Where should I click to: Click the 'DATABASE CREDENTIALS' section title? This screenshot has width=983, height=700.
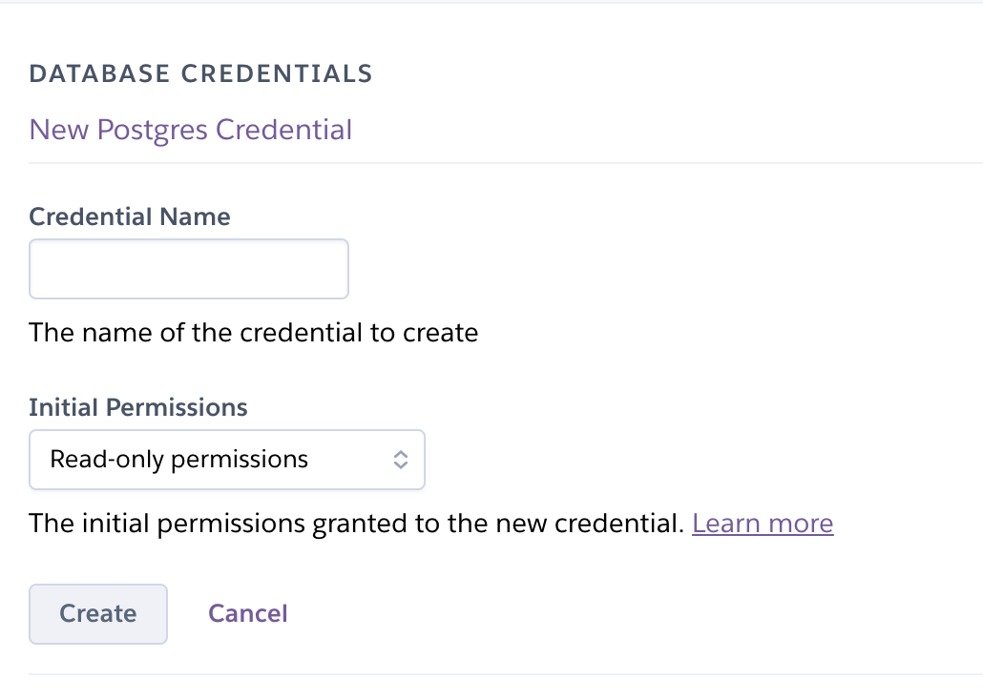point(200,73)
